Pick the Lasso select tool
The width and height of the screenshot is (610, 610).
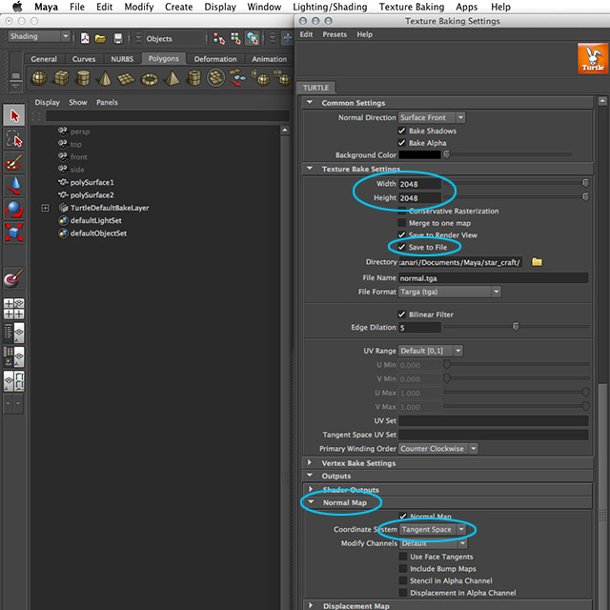coord(14,139)
